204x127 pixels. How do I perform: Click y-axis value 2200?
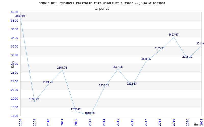point(15,90)
